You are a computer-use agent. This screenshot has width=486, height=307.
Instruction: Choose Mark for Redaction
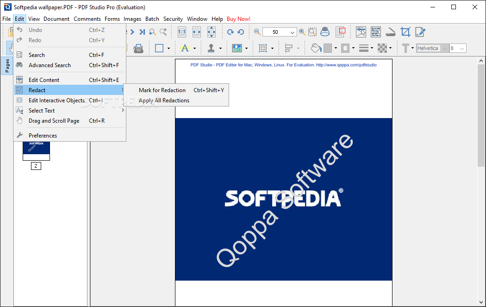(176, 90)
